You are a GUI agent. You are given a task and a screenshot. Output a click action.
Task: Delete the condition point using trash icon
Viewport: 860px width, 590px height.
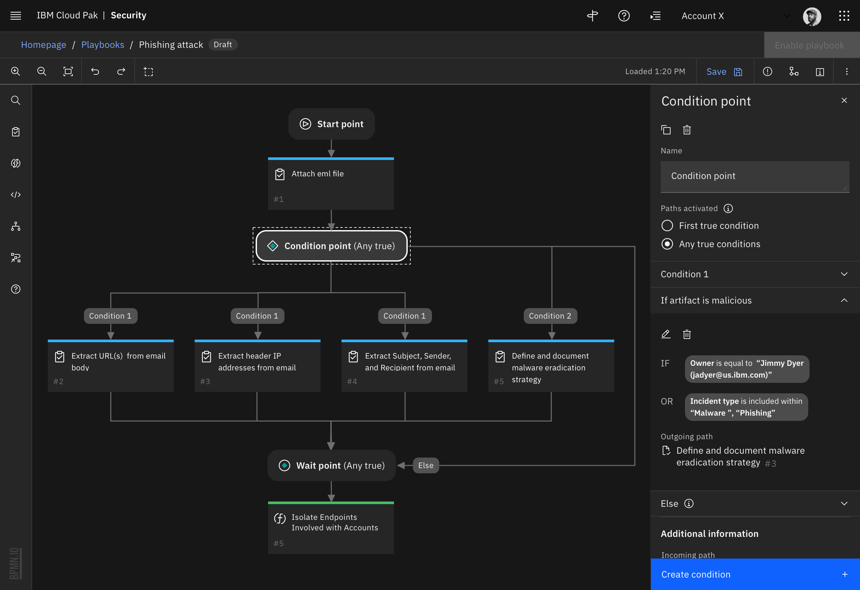coord(687,130)
